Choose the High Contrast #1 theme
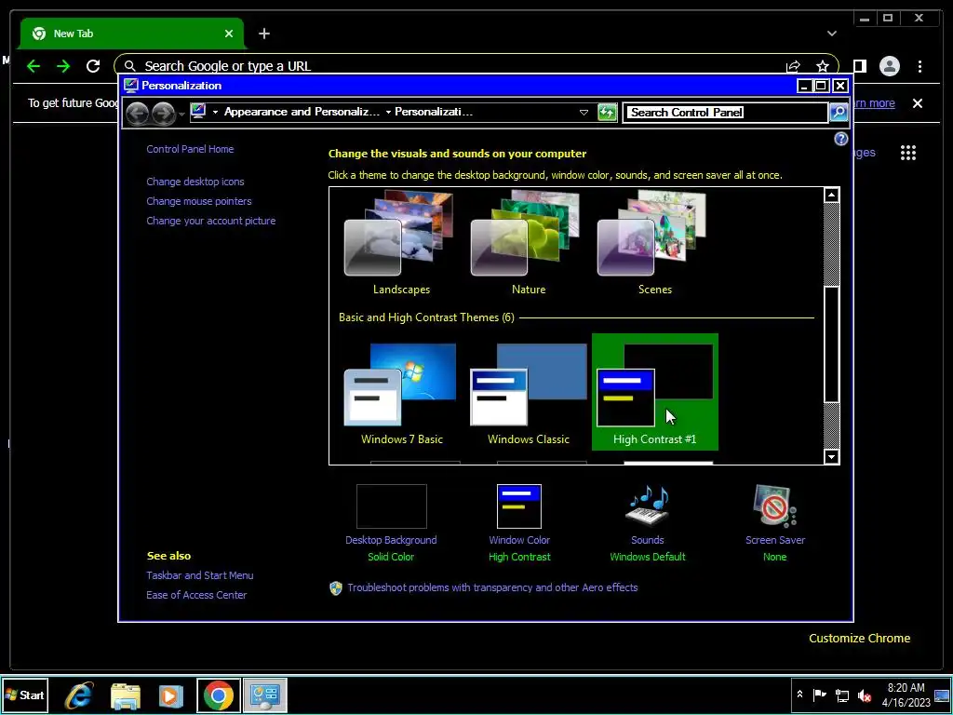This screenshot has width=953, height=715. 654,392
